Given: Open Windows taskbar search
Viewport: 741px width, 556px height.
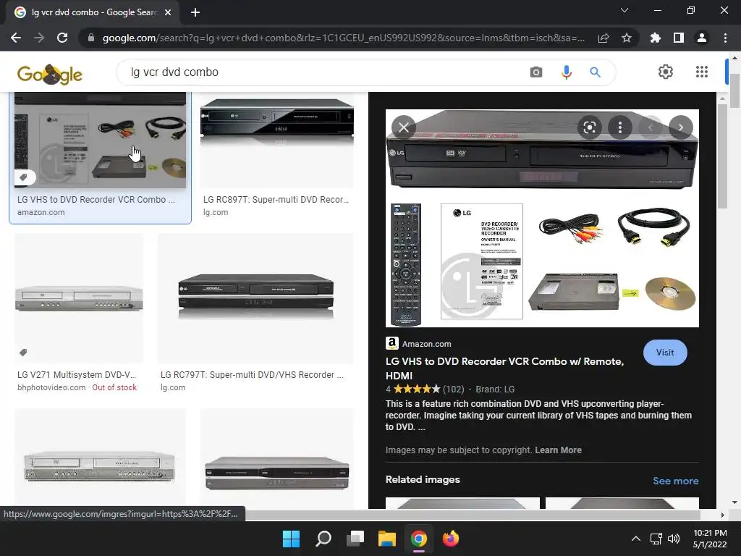Looking at the screenshot, I should click(x=323, y=539).
